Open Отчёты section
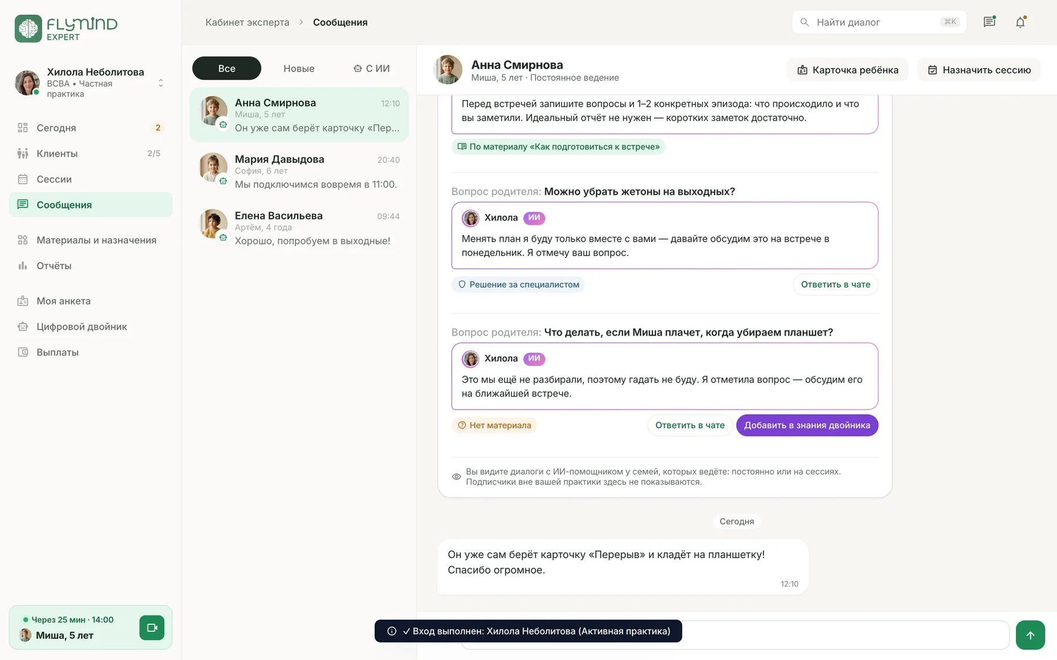 tap(90, 266)
